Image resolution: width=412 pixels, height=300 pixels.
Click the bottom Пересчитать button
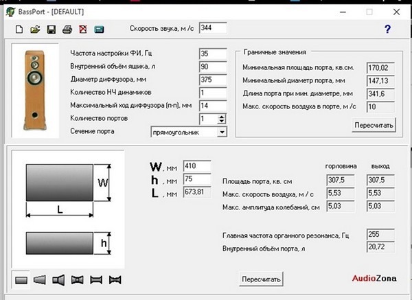[x=261, y=279]
